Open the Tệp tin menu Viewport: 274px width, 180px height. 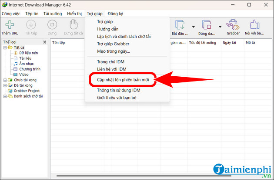(x=32, y=14)
